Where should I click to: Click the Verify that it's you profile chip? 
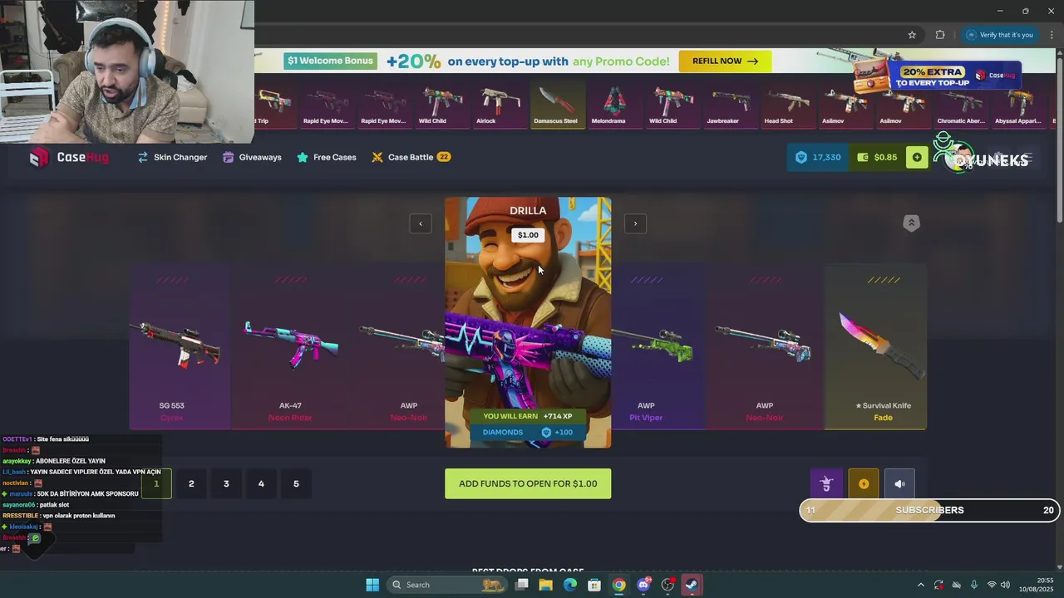click(1000, 35)
